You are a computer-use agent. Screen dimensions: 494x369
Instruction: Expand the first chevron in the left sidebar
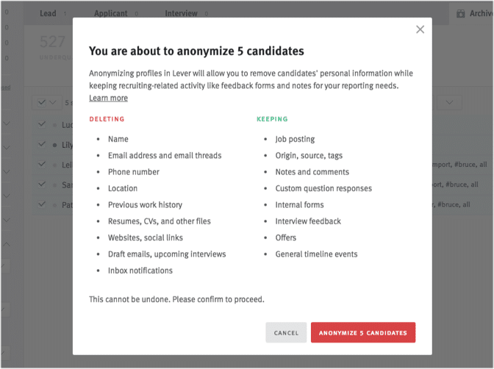pos(7,123)
